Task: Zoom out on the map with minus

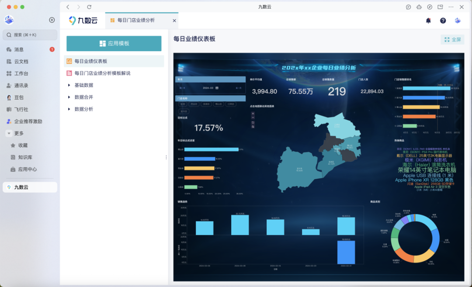Action: pyautogui.click(x=253, y=118)
